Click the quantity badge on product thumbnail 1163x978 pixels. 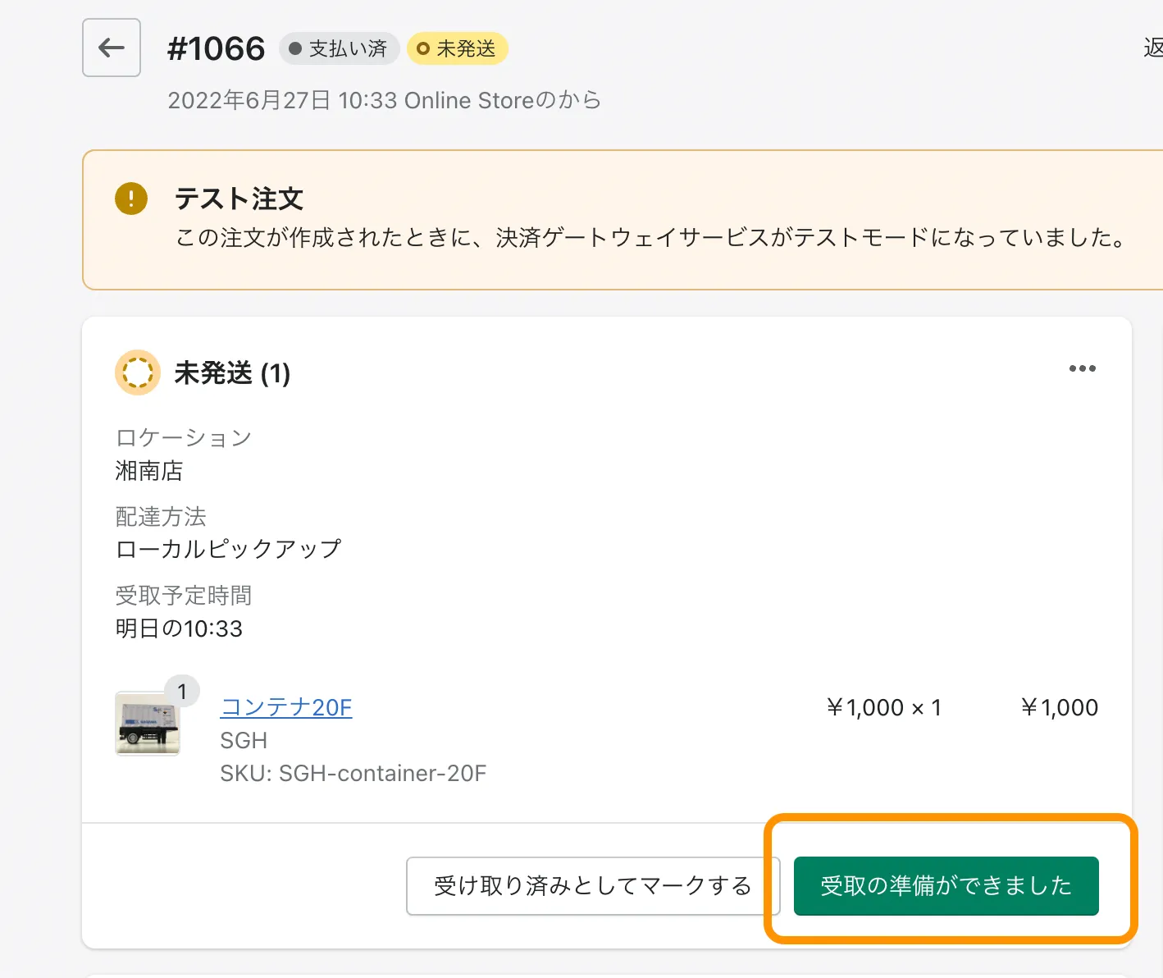tap(182, 692)
